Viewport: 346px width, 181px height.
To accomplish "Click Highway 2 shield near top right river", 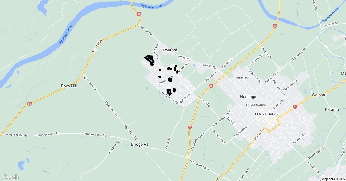I will pyautogui.click(x=275, y=26).
